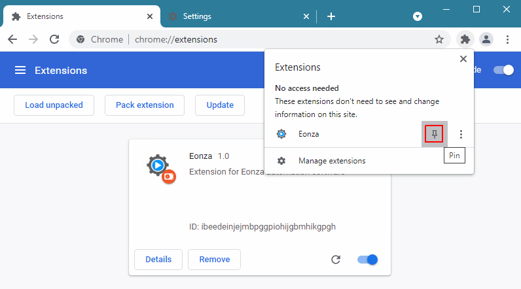Click Load unpacked button

coord(54,105)
